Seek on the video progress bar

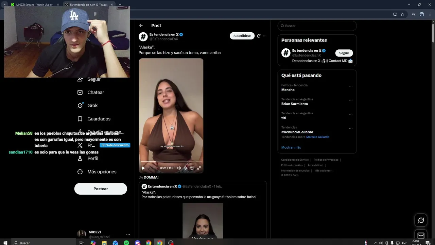point(171,161)
